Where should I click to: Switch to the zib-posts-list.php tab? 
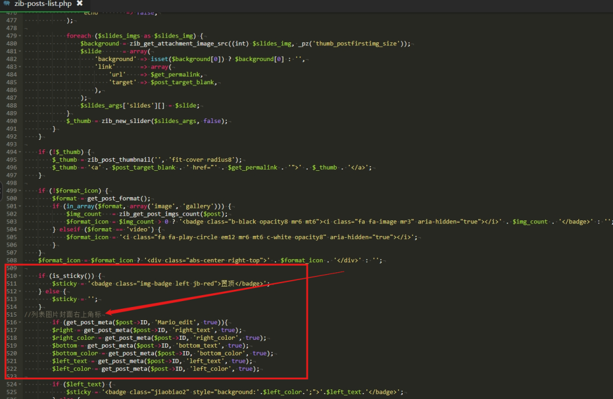[43, 4]
